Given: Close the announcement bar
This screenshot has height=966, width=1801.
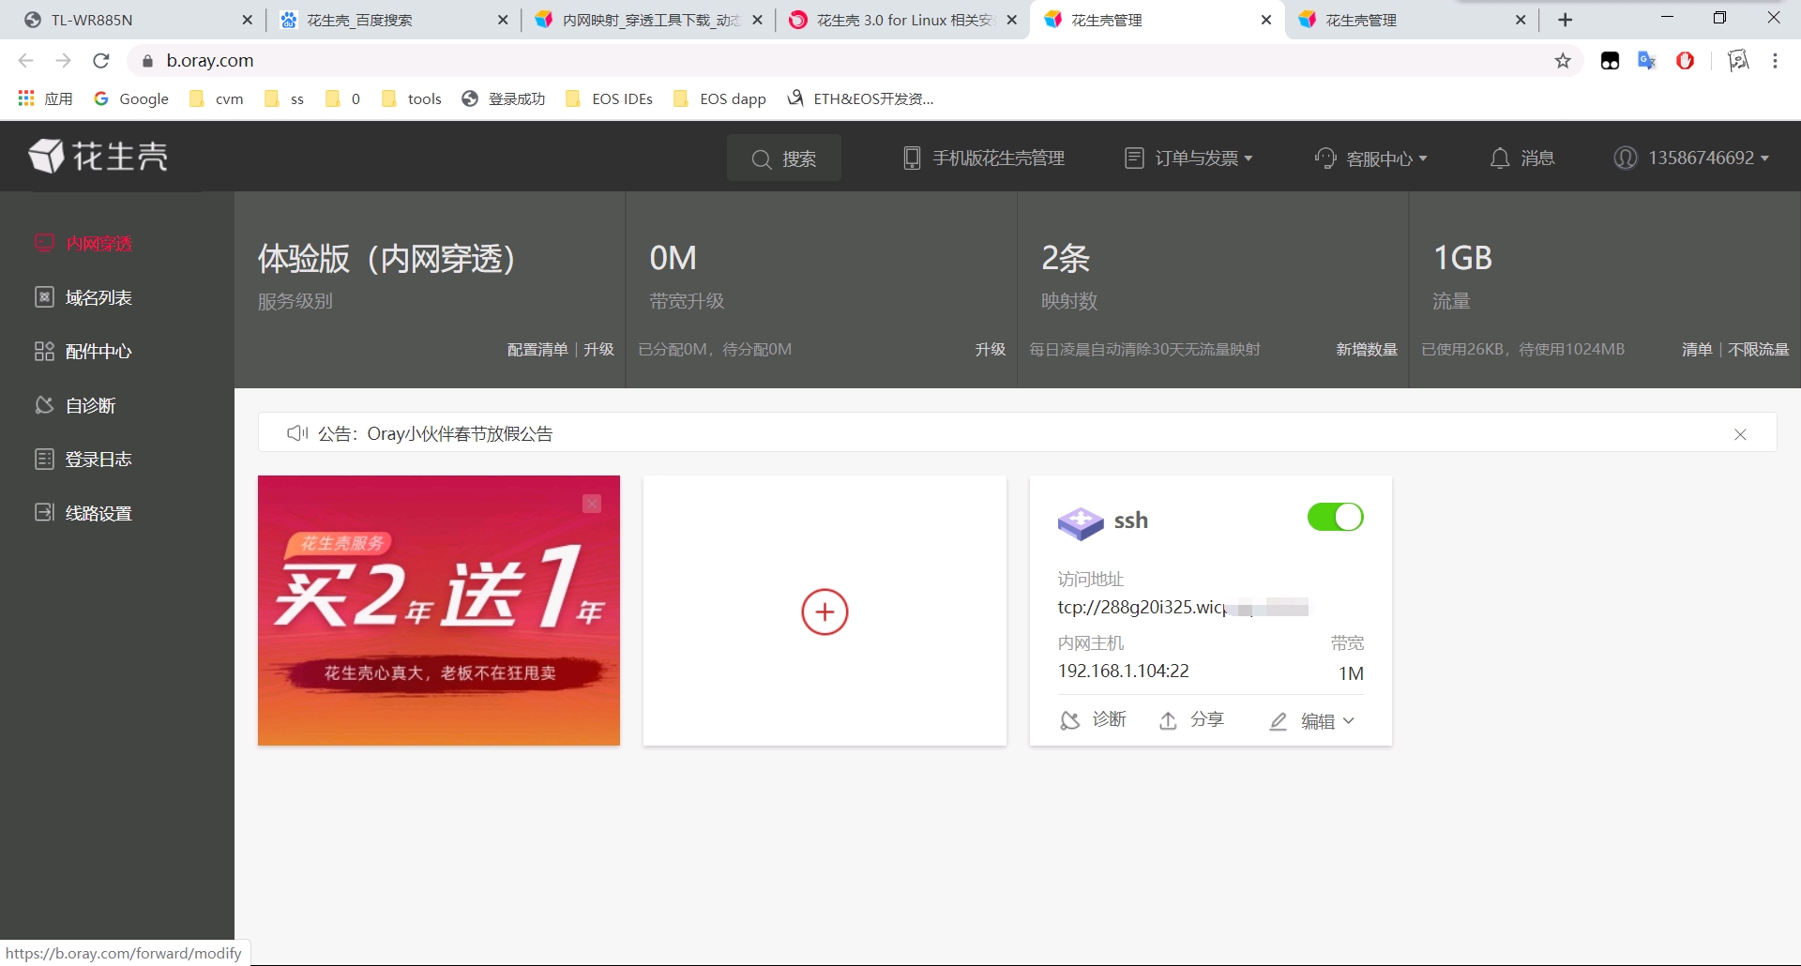Looking at the screenshot, I should point(1740,434).
